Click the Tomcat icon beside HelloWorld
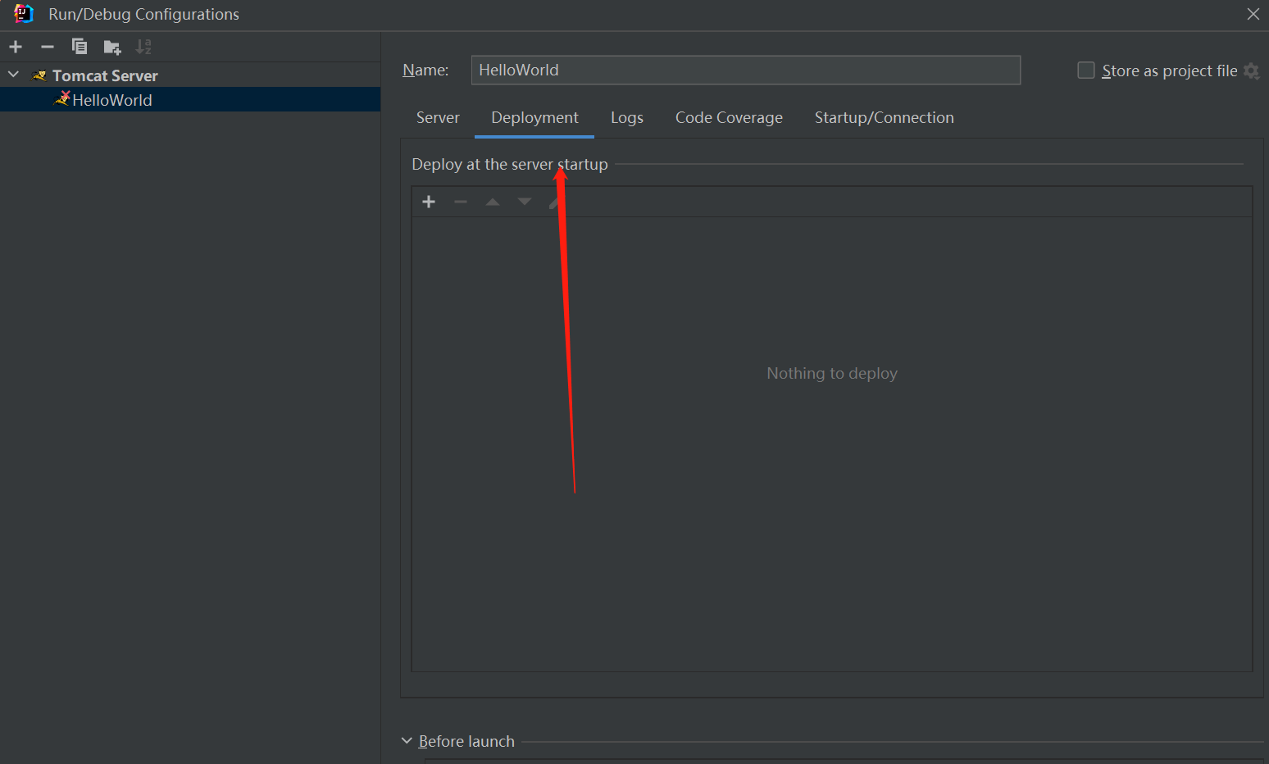 pyautogui.click(x=62, y=98)
